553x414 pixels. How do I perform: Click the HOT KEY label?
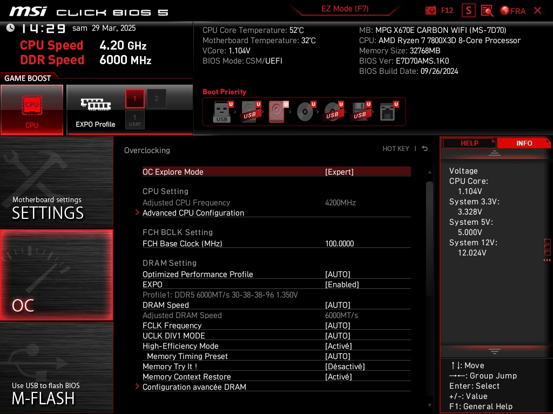[x=396, y=149]
